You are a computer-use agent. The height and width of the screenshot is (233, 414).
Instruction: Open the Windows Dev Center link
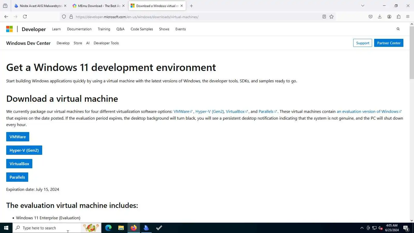[28, 43]
